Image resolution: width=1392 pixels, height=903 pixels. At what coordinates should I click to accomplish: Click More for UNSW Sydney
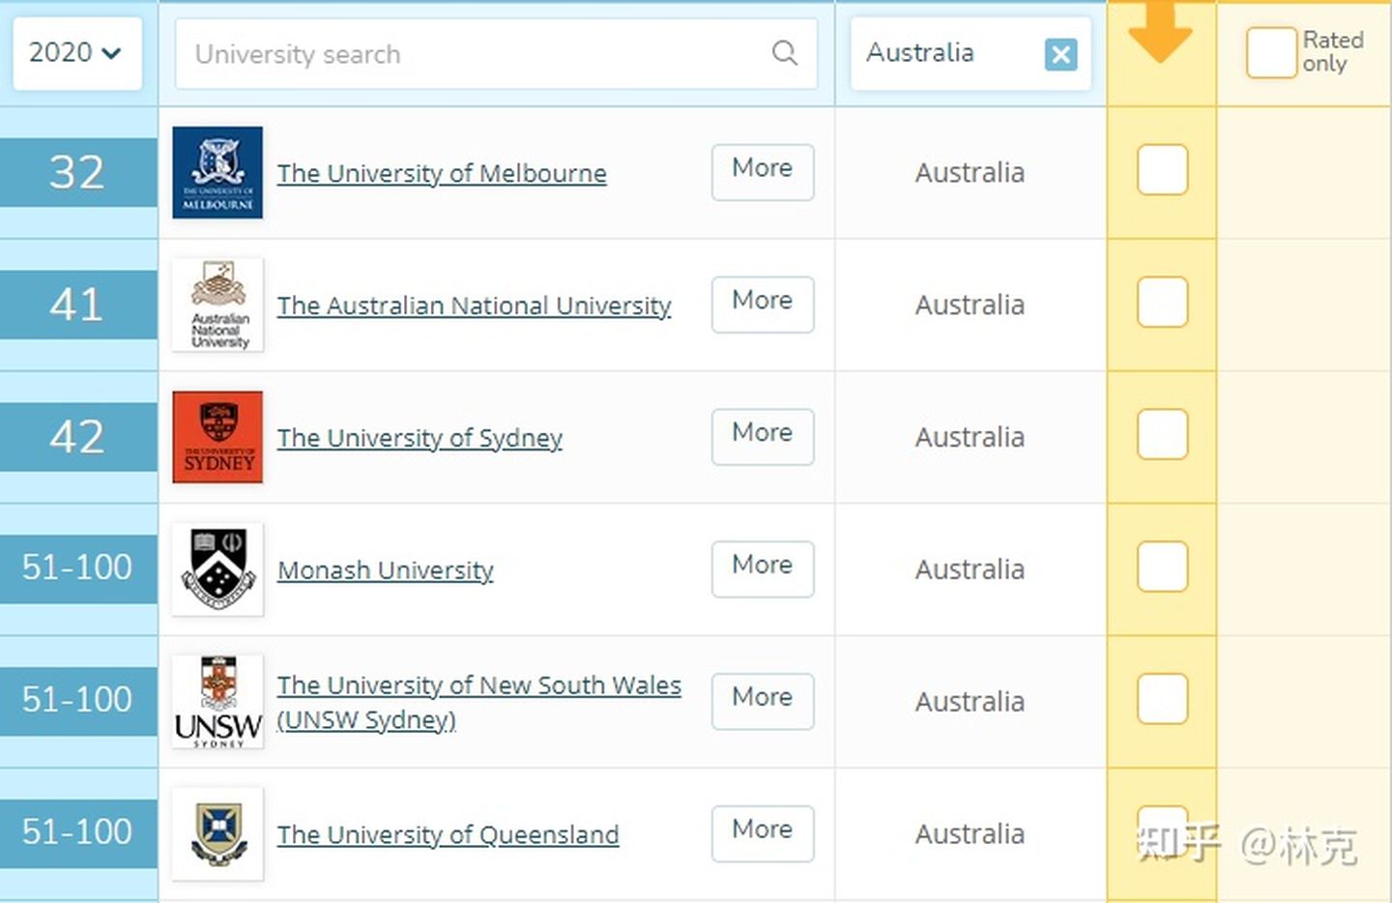763,701
